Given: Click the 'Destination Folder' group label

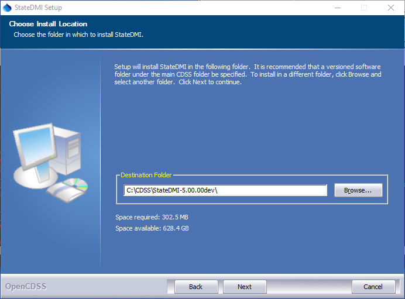Looking at the screenshot, I should click(x=146, y=175).
